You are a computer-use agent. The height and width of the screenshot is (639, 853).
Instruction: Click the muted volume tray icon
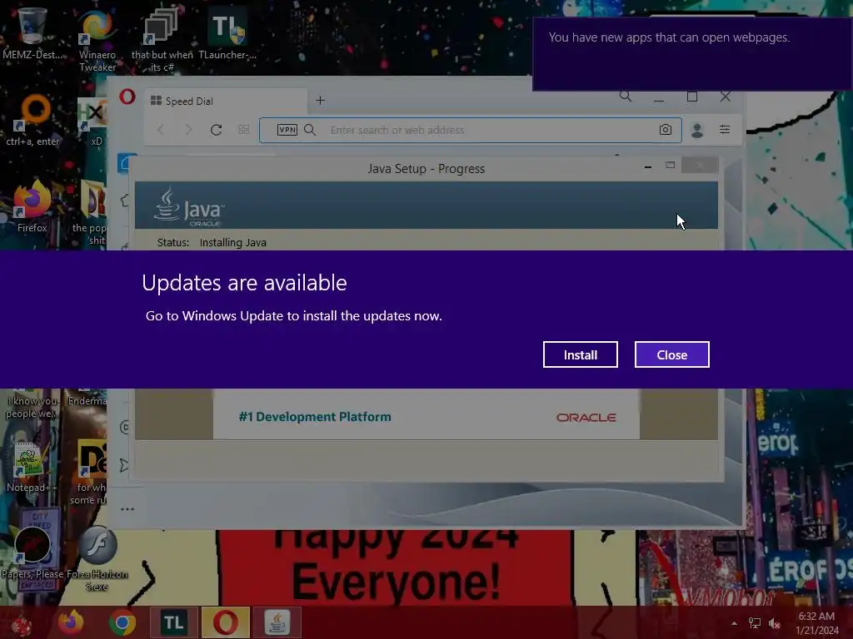pyautogui.click(x=774, y=623)
